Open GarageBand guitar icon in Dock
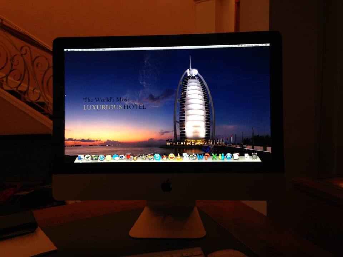This screenshot has width=343, height=257. coord(136,157)
